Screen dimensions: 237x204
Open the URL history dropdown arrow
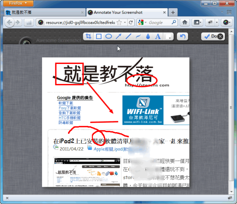[125, 22]
